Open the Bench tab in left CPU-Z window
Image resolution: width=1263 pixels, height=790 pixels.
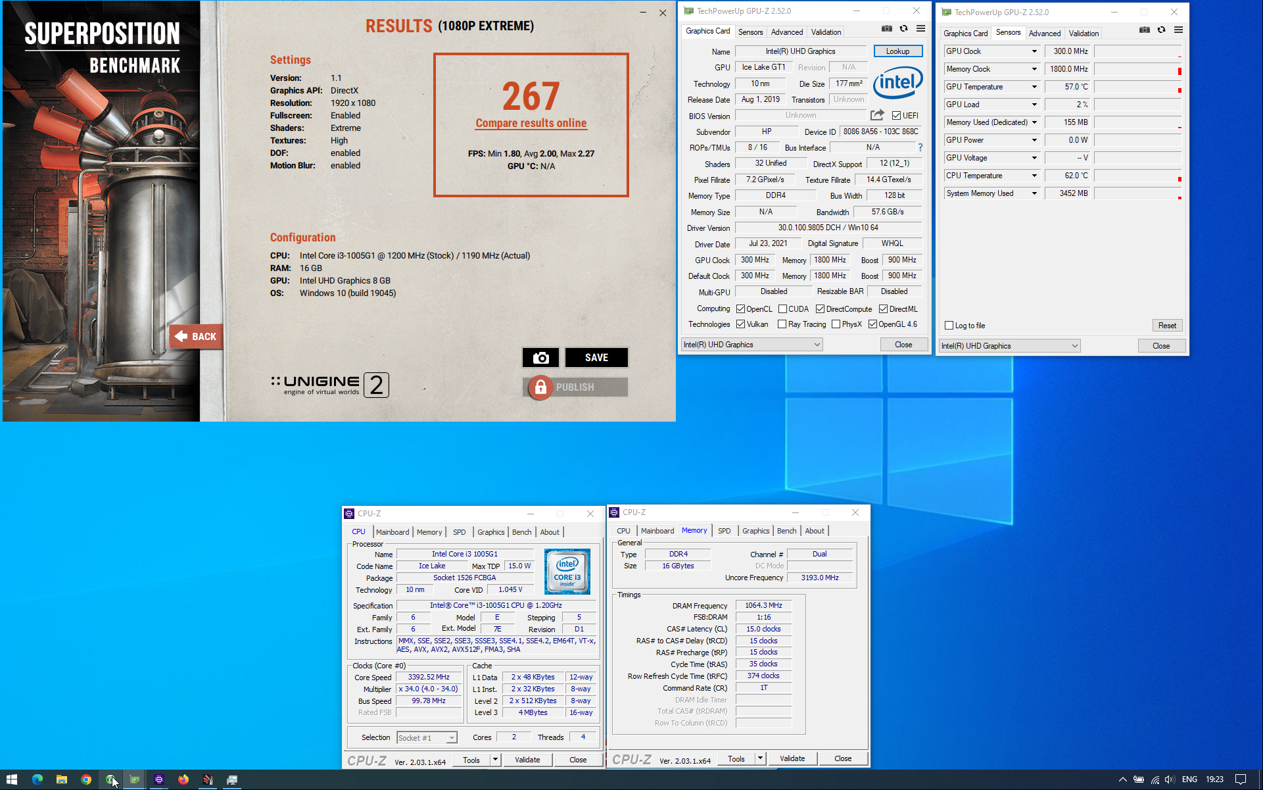click(522, 532)
